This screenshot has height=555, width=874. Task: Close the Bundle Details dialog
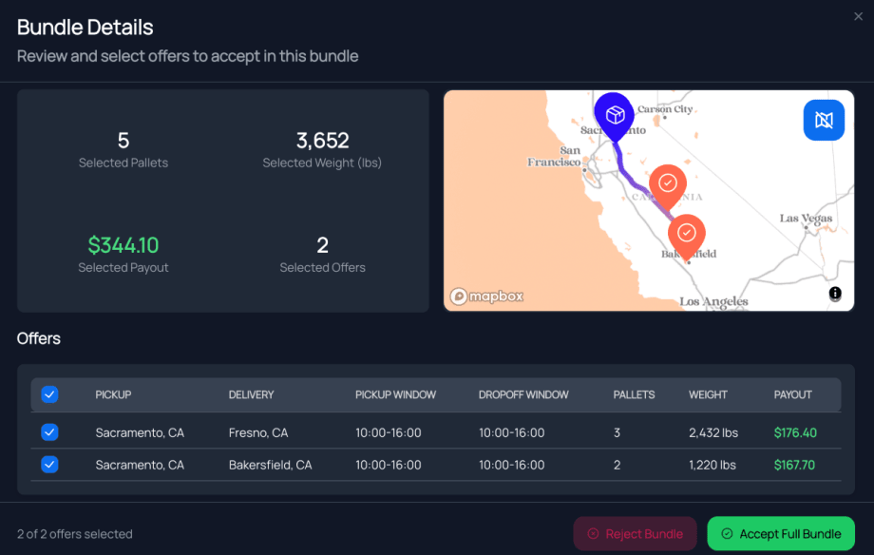click(858, 16)
